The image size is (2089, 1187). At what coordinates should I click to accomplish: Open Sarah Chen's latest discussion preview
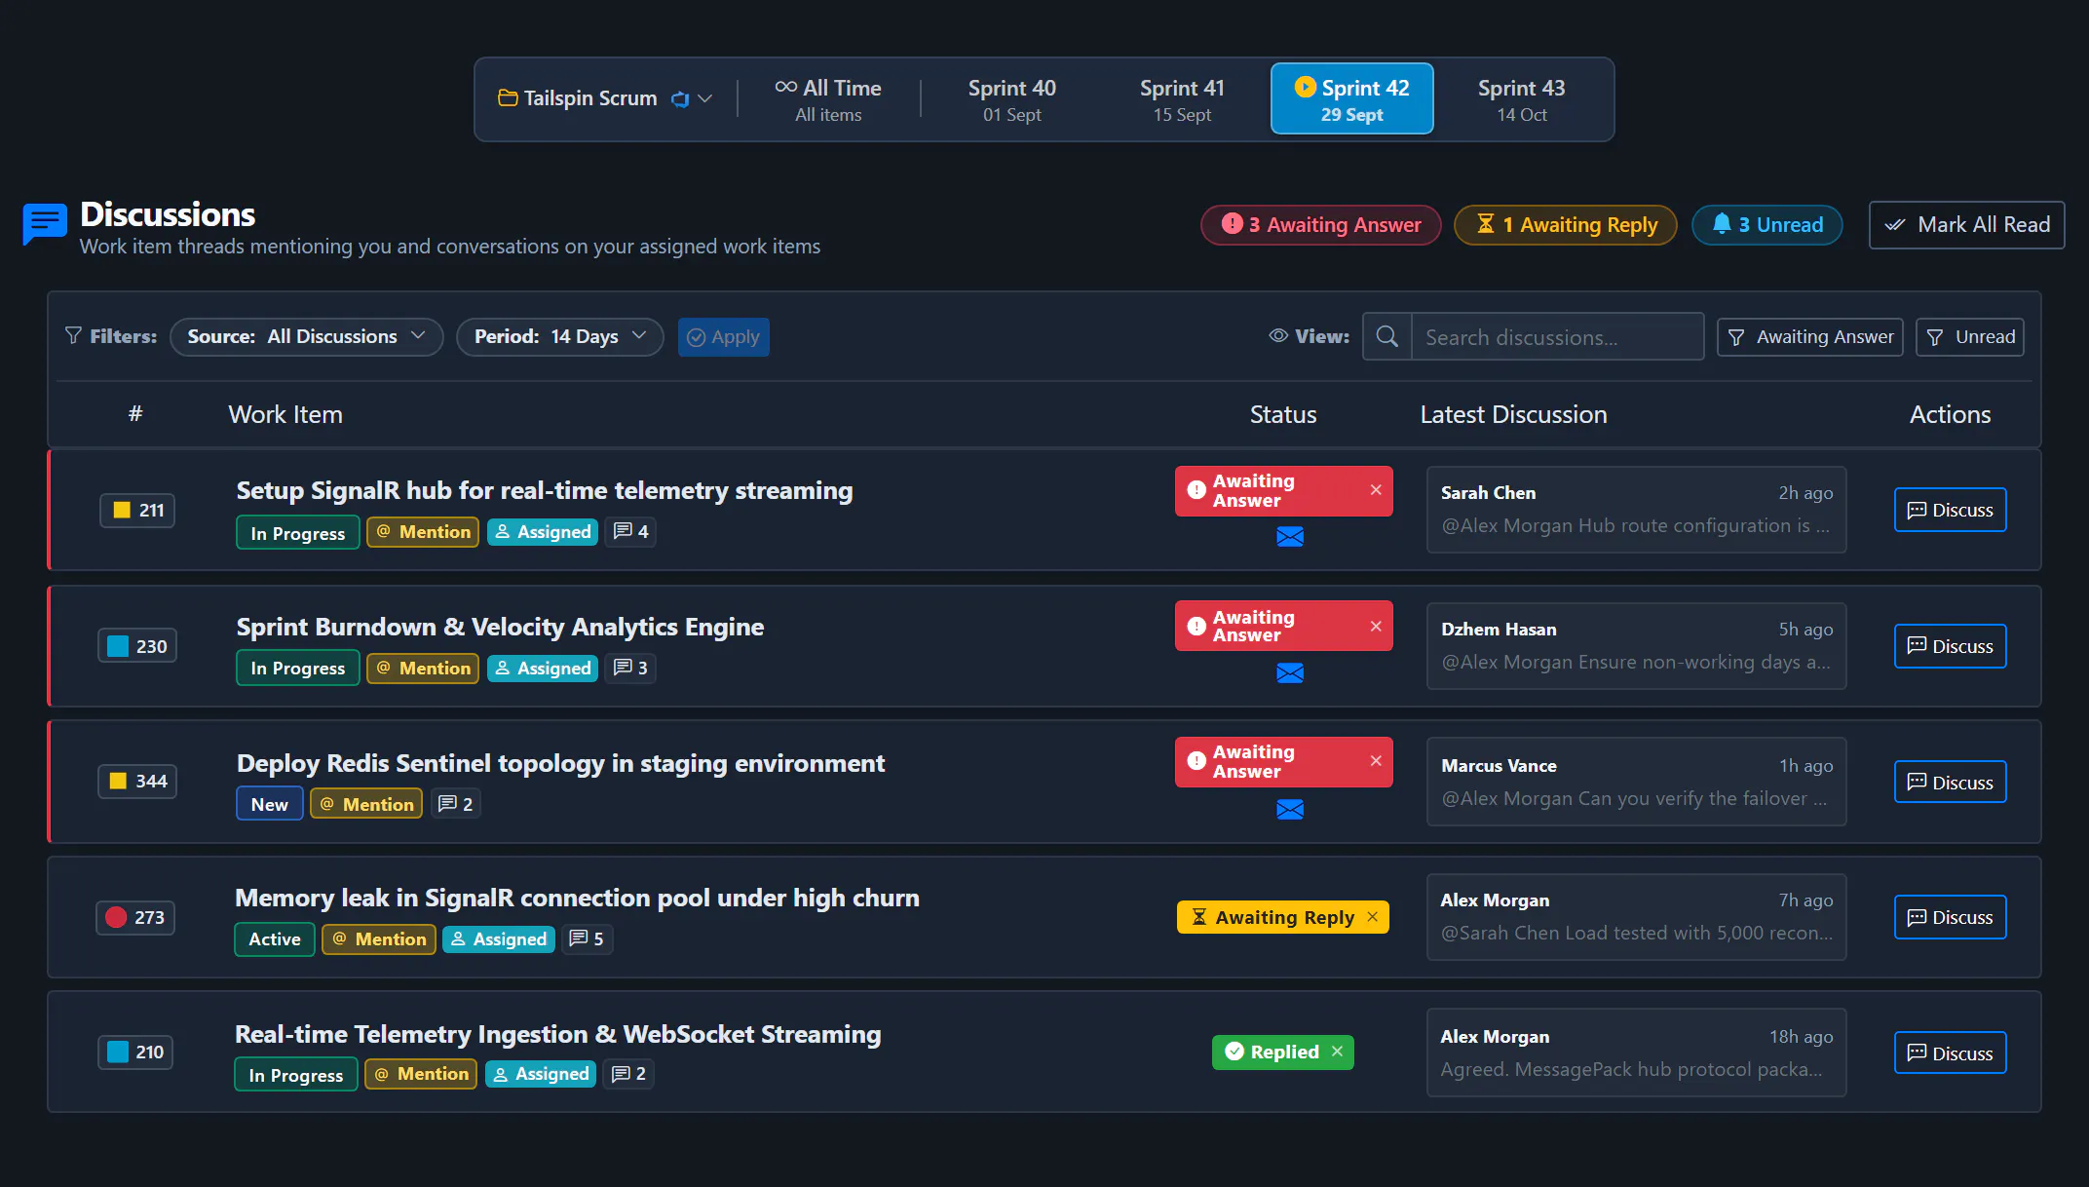[1636, 510]
